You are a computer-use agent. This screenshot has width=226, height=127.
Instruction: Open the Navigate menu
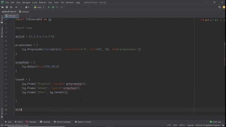tap(26, 2)
